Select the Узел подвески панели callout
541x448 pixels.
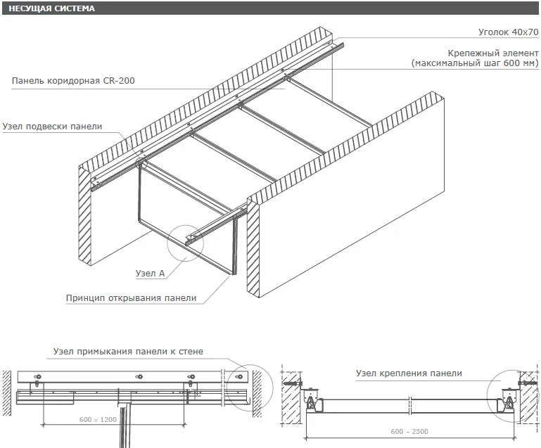tap(52, 127)
